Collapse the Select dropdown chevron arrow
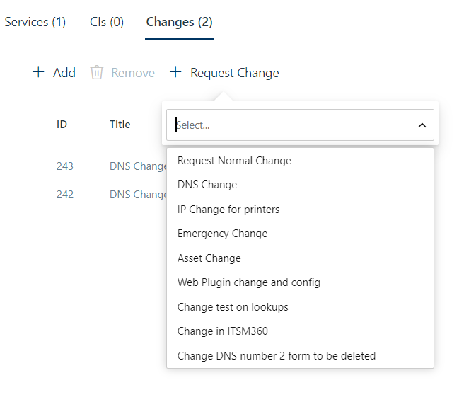Image resolution: width=464 pixels, height=407 pixels. [x=422, y=125]
